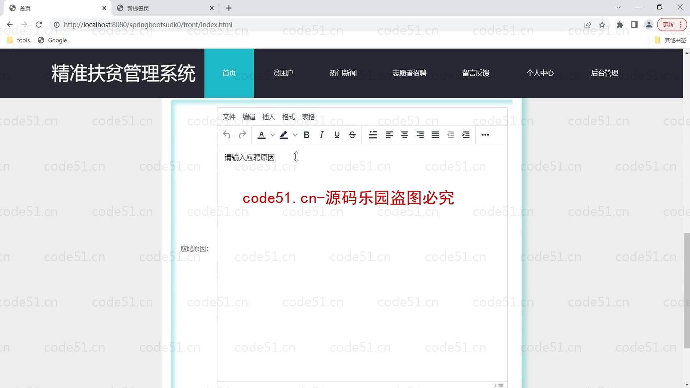Click the 更新 browser update button
Image resolution: width=690 pixels, height=388 pixels.
click(x=672, y=25)
